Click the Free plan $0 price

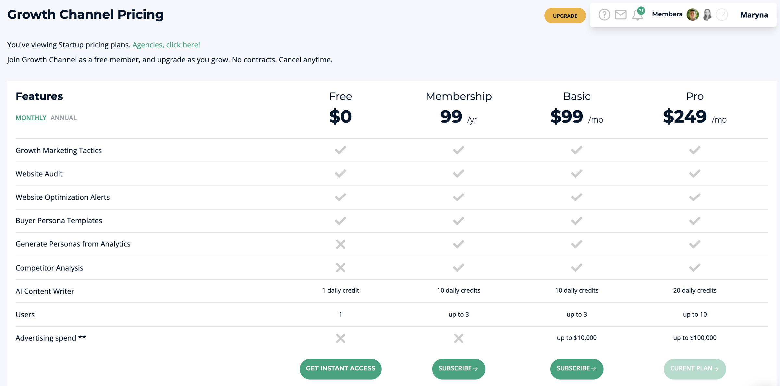(x=340, y=117)
